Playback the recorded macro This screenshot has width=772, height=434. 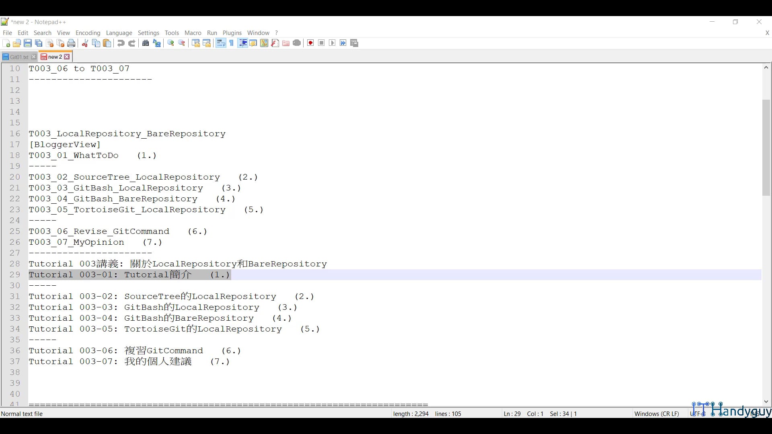[332, 43]
